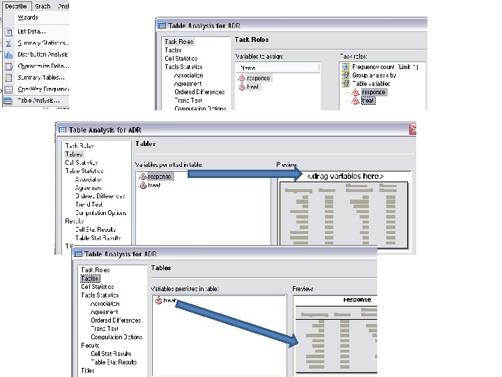Screen dimensions: 502x377
Task: Select Summary Tables menu entry
Action: (41, 77)
